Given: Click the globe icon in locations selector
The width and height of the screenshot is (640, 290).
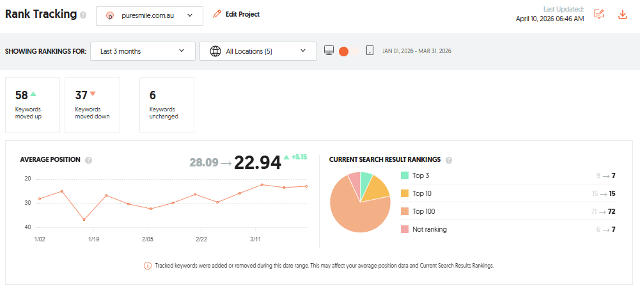Looking at the screenshot, I should coord(215,51).
